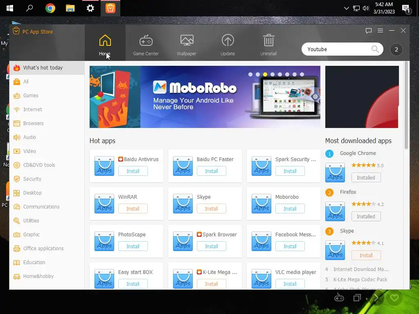The image size is (419, 314).
Task: Select the first banner carousel dot
Action: pos(250,74)
